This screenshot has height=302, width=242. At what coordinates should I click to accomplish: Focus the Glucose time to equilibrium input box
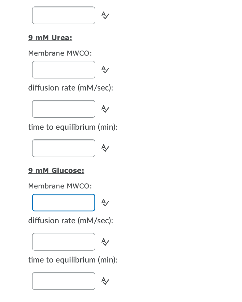[x=64, y=281]
